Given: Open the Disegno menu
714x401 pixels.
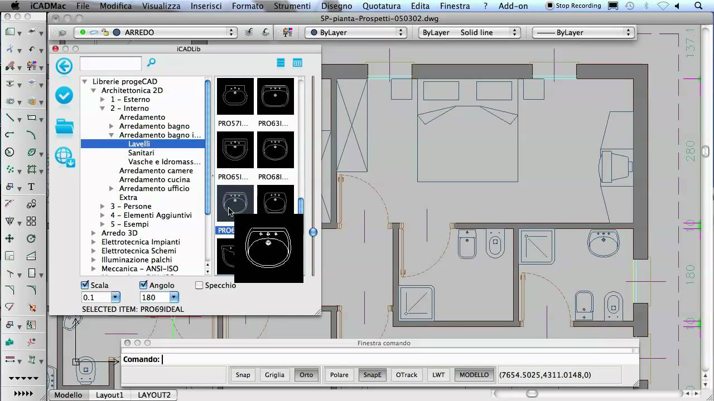Looking at the screenshot, I should (336, 6).
